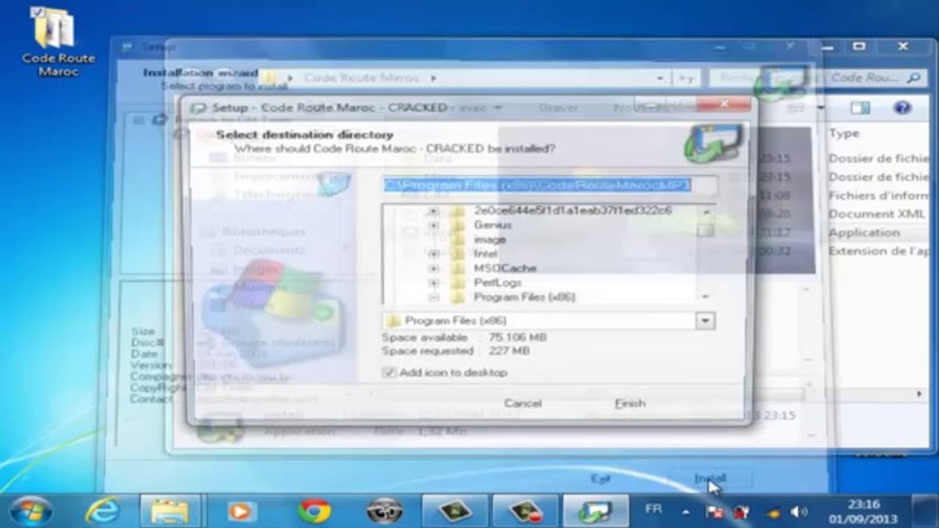Click the FR language indicator
This screenshot has width=939, height=528.
click(x=653, y=509)
